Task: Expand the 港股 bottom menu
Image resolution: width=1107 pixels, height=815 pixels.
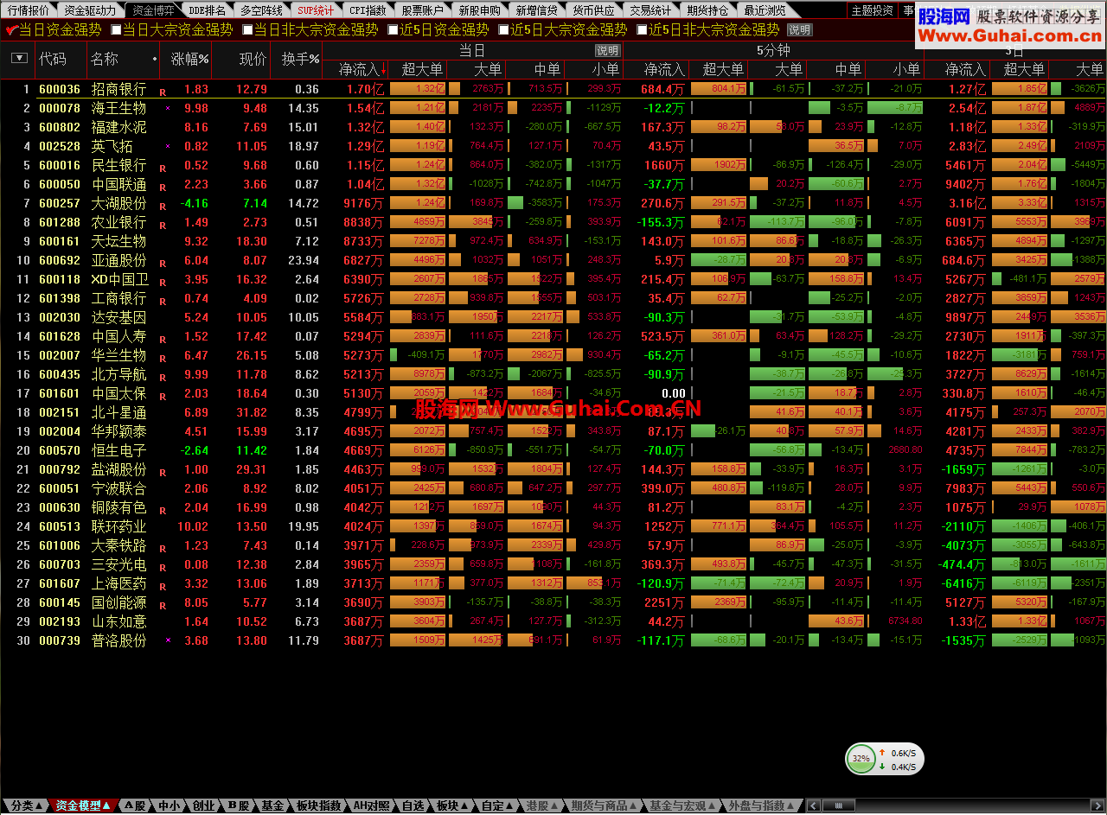Action: click(542, 805)
